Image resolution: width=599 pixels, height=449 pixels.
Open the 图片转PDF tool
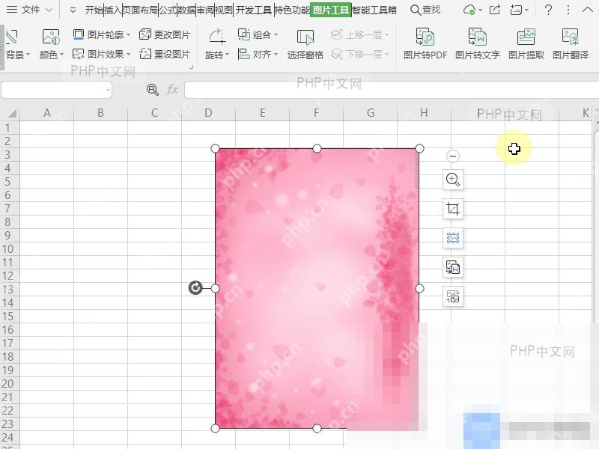point(425,44)
